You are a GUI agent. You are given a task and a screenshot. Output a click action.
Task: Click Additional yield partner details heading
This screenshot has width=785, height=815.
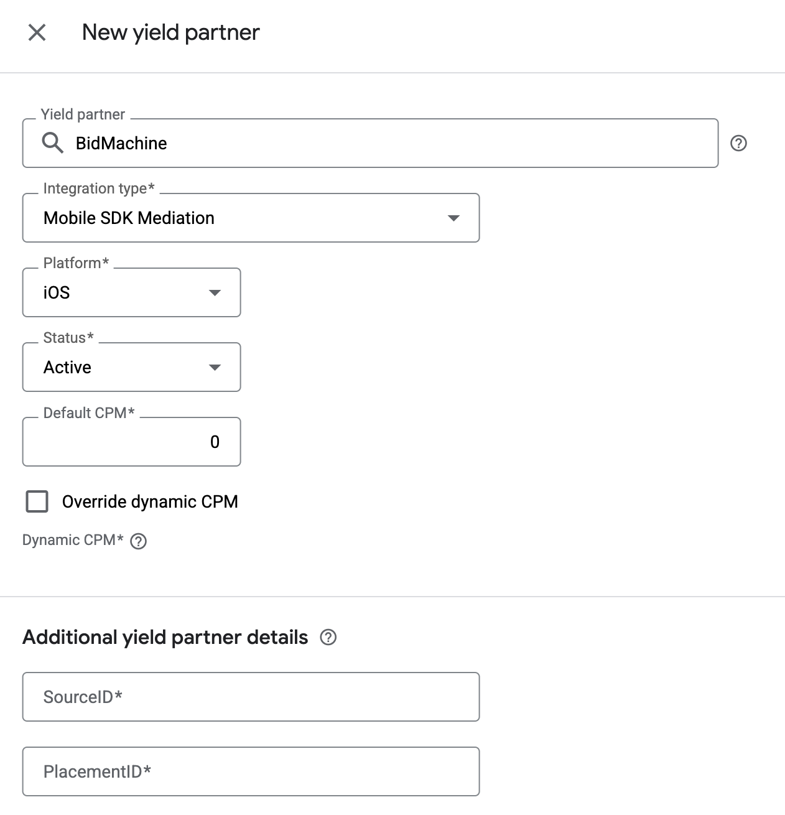pyautogui.click(x=165, y=637)
